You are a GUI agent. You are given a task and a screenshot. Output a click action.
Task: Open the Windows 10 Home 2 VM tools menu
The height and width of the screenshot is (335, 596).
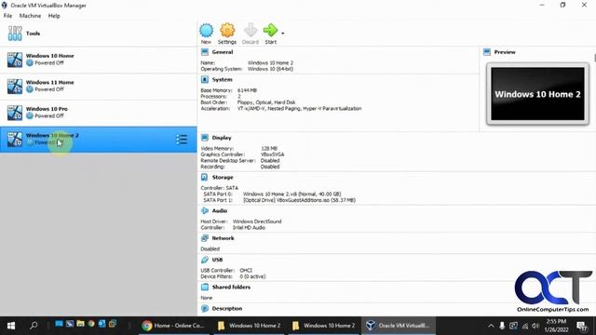pos(182,140)
